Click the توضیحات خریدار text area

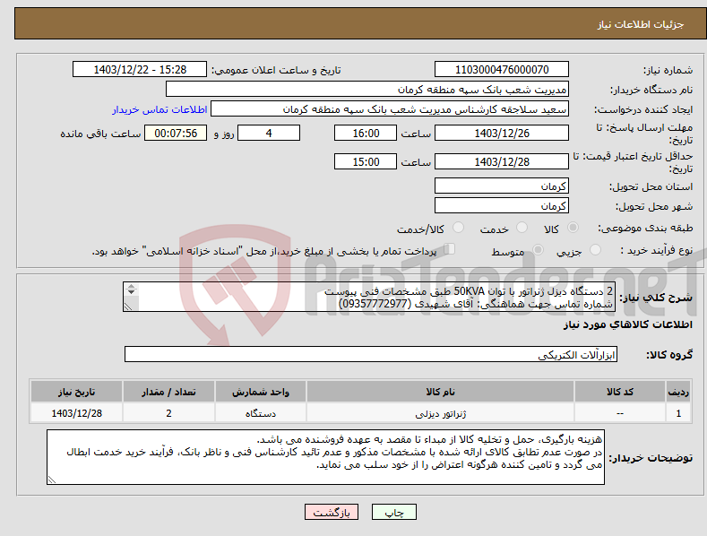click(325, 457)
